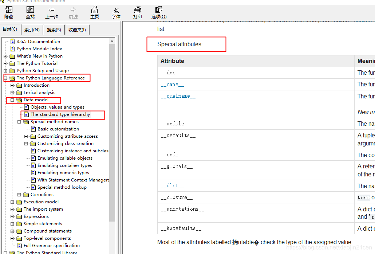The width and height of the screenshot is (375, 254).
Task: Click the __defaults__ table cell
Action: (x=256, y=139)
